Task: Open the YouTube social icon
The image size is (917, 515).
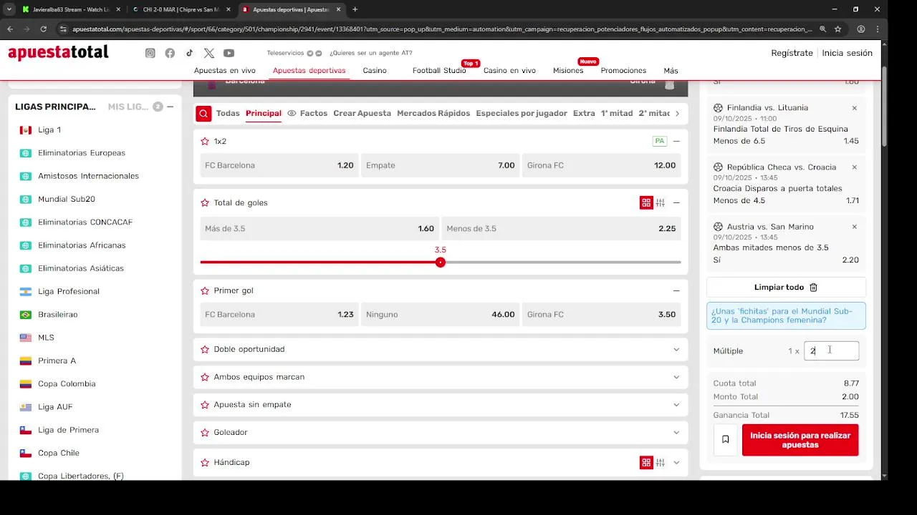Action: pyautogui.click(x=229, y=53)
